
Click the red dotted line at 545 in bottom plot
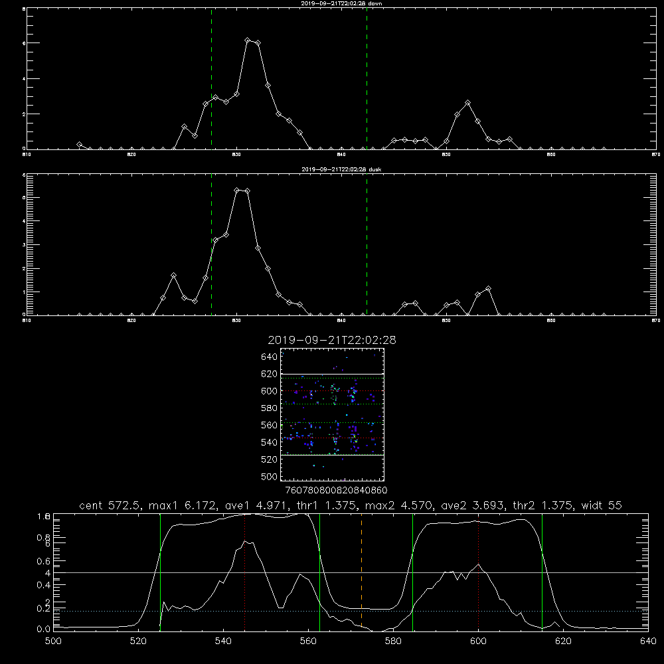245,572
